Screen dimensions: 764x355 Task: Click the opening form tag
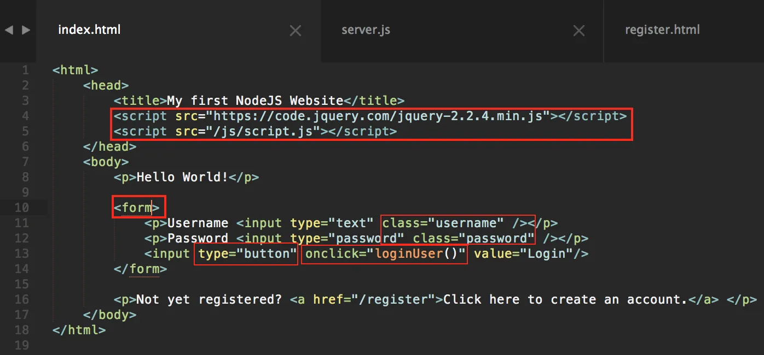[x=137, y=208]
